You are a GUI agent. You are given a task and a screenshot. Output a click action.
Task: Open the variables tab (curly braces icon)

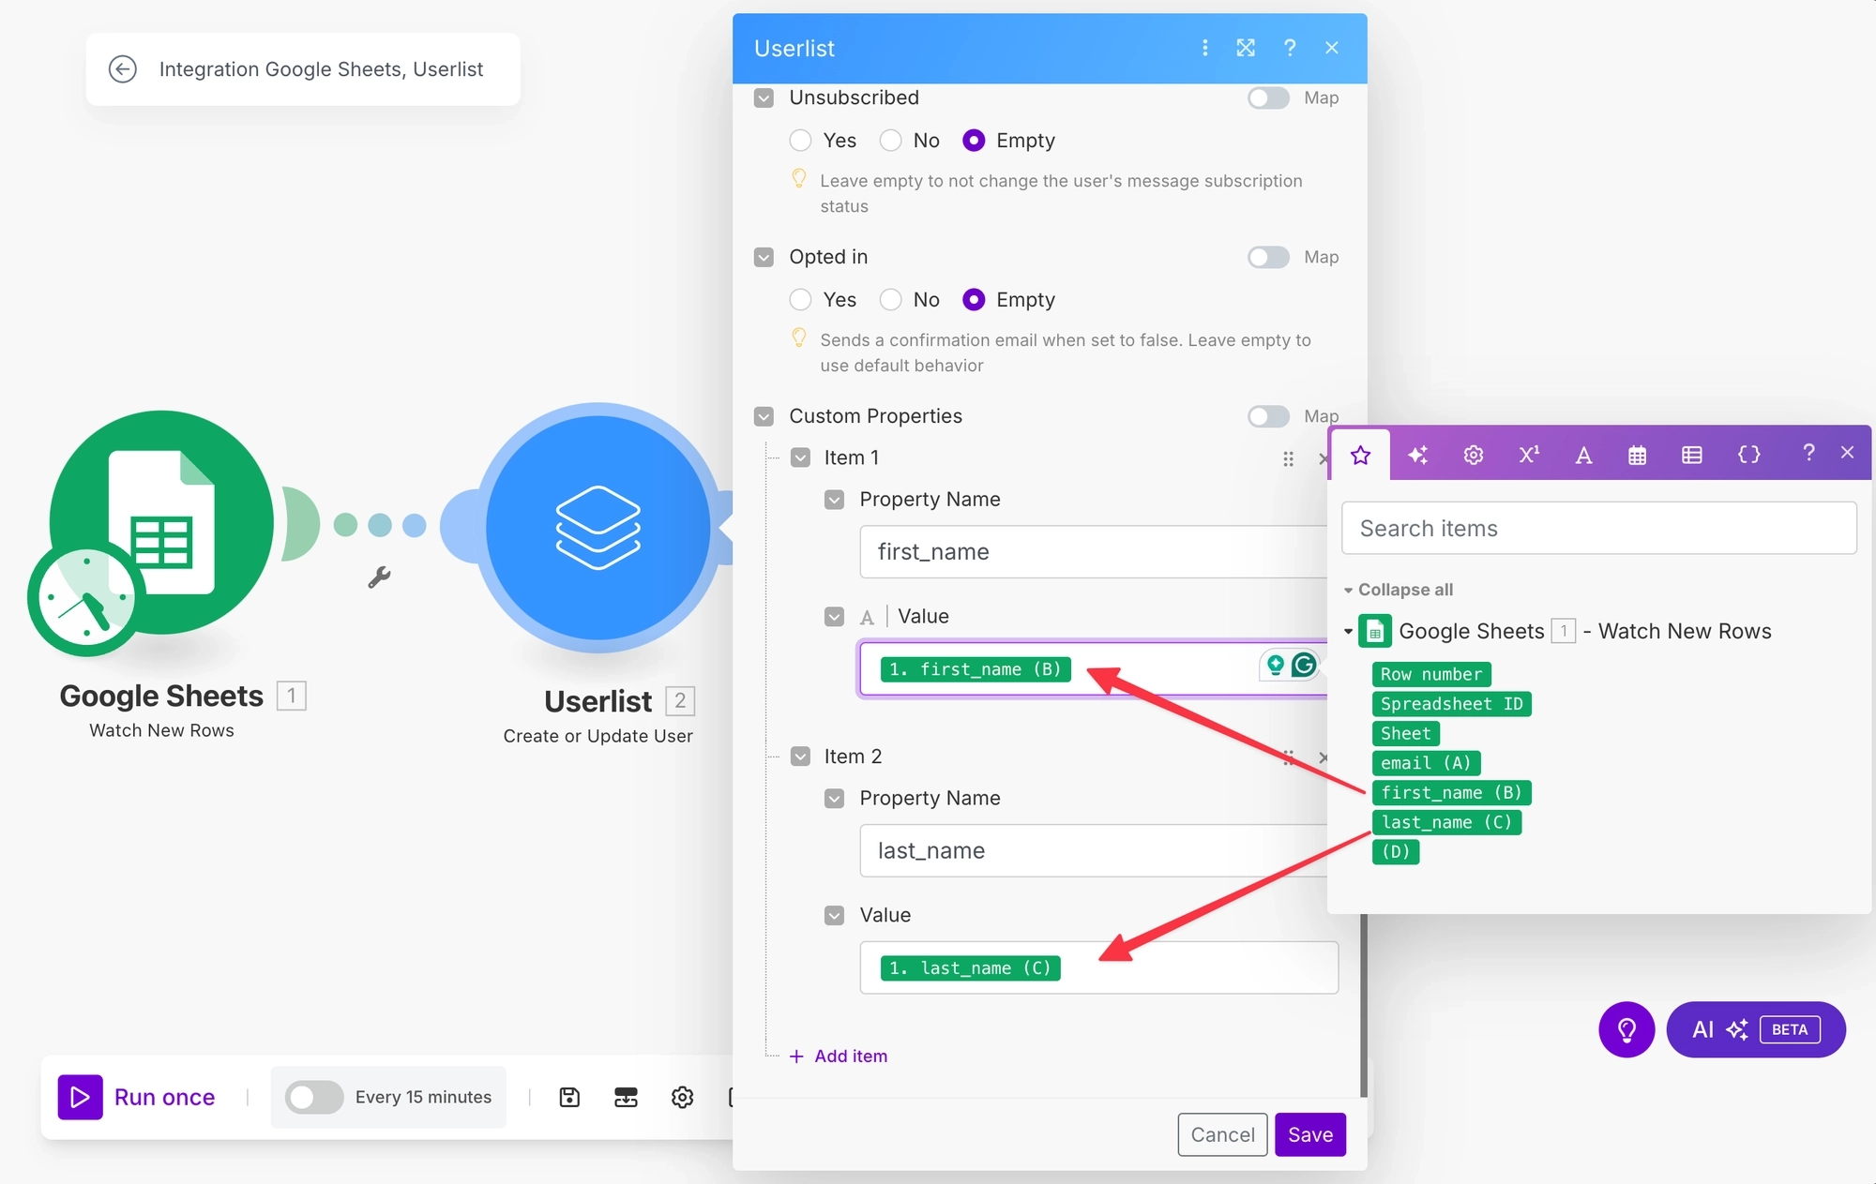[1748, 455]
